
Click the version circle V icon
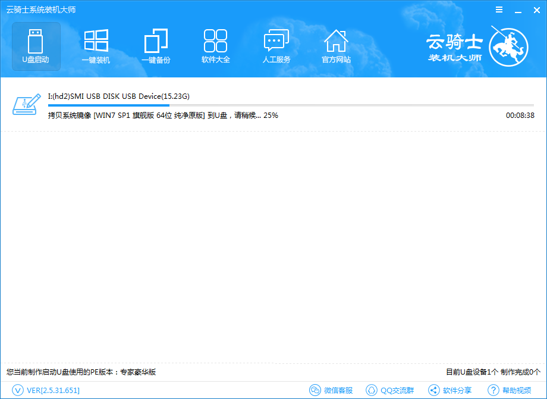(18, 390)
